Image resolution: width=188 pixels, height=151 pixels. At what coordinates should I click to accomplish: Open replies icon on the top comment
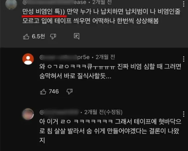tap(77, 36)
